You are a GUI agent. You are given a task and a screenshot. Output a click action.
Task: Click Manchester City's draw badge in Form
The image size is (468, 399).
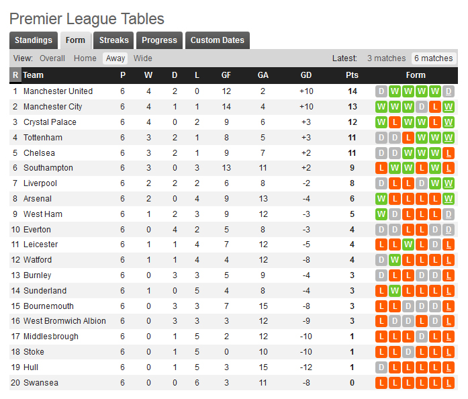[x=422, y=107]
